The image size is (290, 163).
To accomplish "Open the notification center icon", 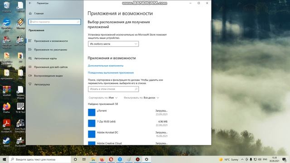I will (284, 159).
